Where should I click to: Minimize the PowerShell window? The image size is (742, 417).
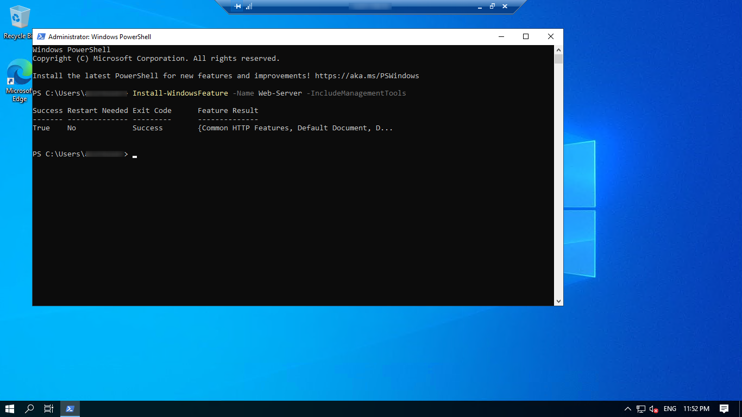click(501, 37)
